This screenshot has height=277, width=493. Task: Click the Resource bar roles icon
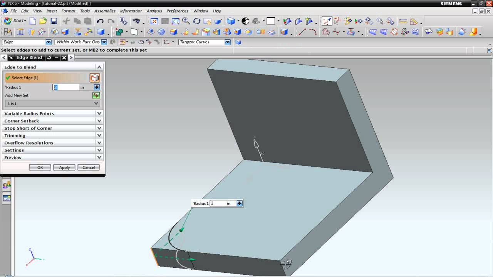coord(7,185)
